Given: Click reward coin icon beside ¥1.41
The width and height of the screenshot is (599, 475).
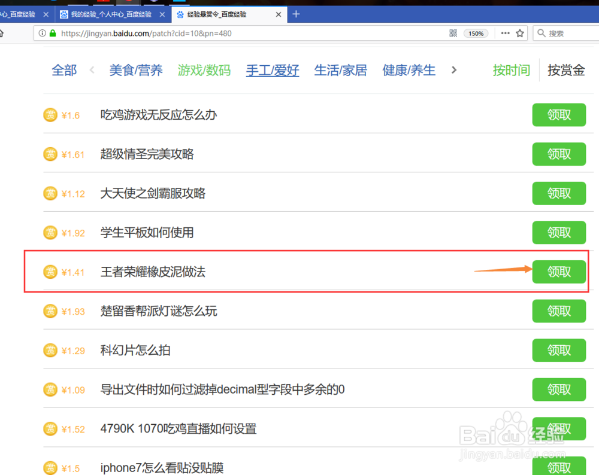Looking at the screenshot, I should (50, 272).
